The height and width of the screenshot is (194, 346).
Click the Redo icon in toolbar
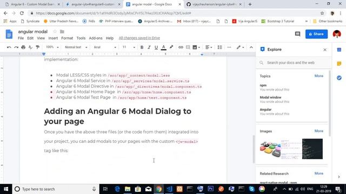16,47
